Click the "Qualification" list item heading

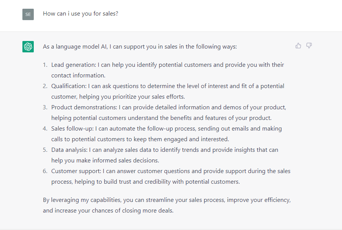coord(69,86)
